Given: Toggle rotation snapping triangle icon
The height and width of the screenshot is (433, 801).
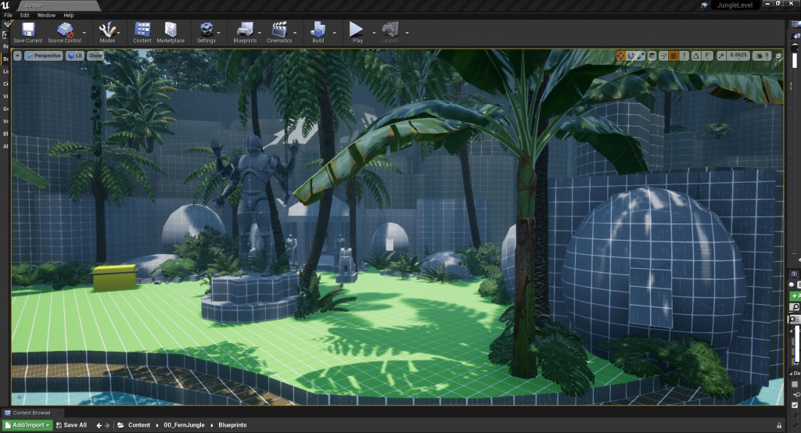Looking at the screenshot, I should click(698, 55).
